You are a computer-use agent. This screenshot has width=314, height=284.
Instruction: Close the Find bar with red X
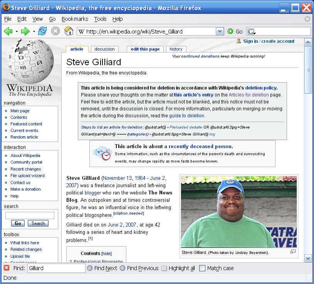7,268
